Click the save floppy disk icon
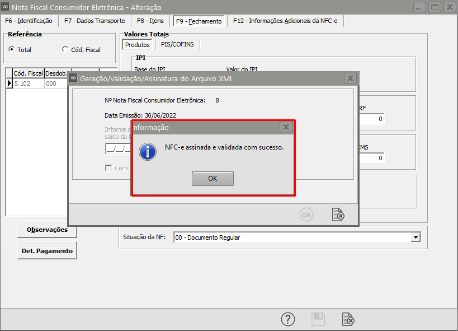This screenshot has height=331, width=458. (x=318, y=319)
